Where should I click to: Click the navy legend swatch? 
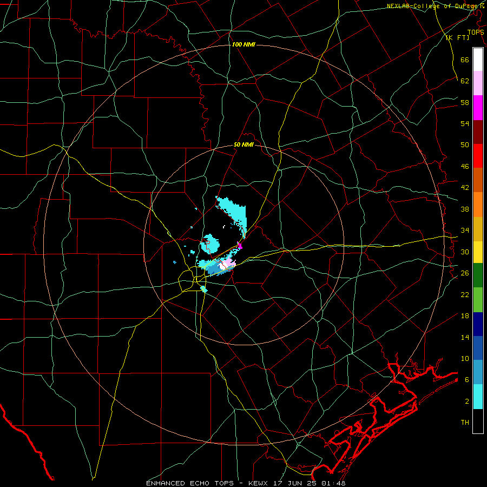click(x=478, y=324)
